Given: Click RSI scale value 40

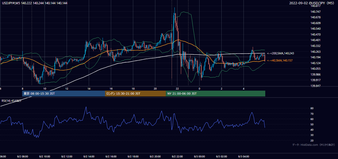Looking at the screenshot, I should coord(312,130).
